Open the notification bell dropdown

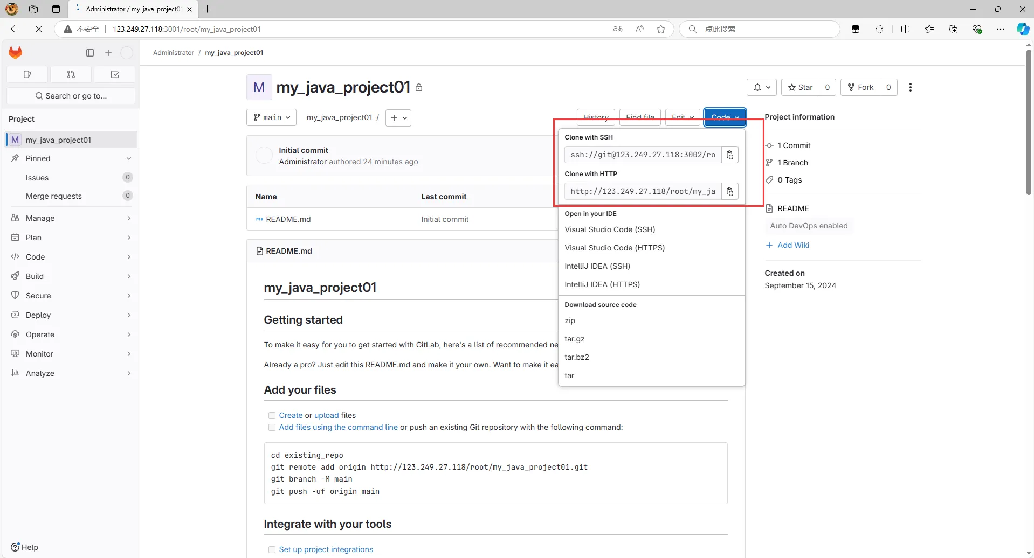point(762,87)
